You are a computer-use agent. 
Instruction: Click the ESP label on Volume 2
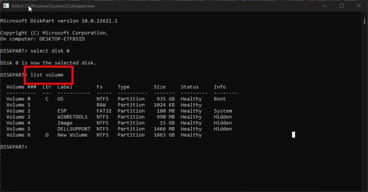(62, 111)
